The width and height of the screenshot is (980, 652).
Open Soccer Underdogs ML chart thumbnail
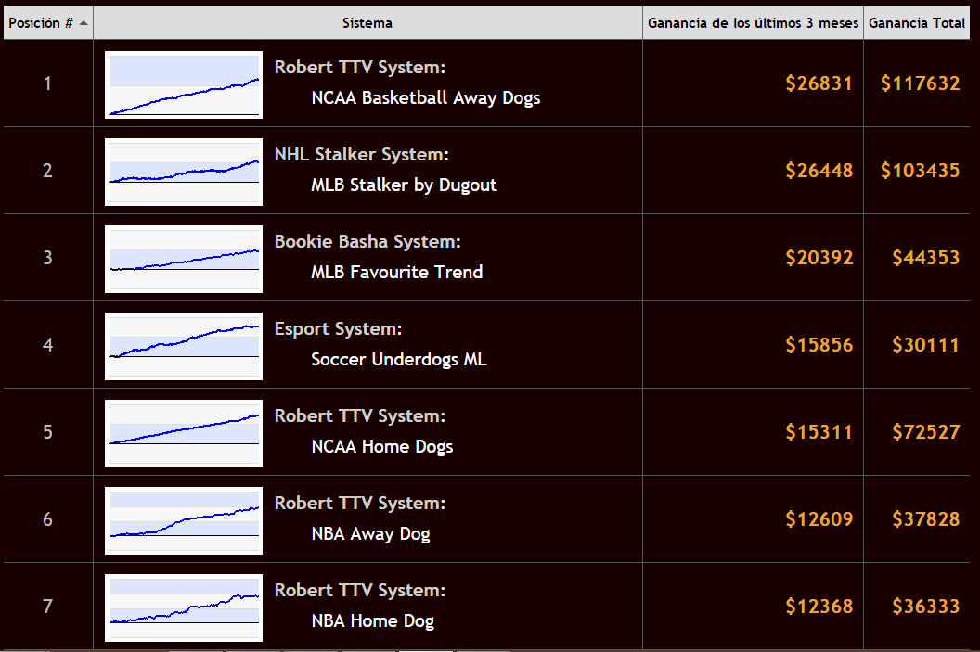coord(184,346)
